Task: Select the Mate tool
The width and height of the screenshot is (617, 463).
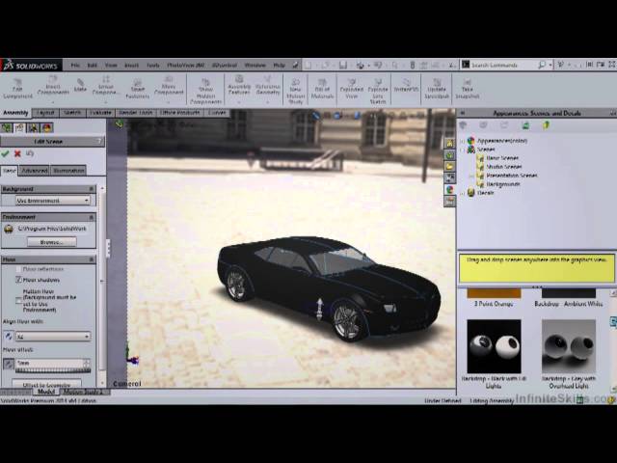Action: click(80, 85)
